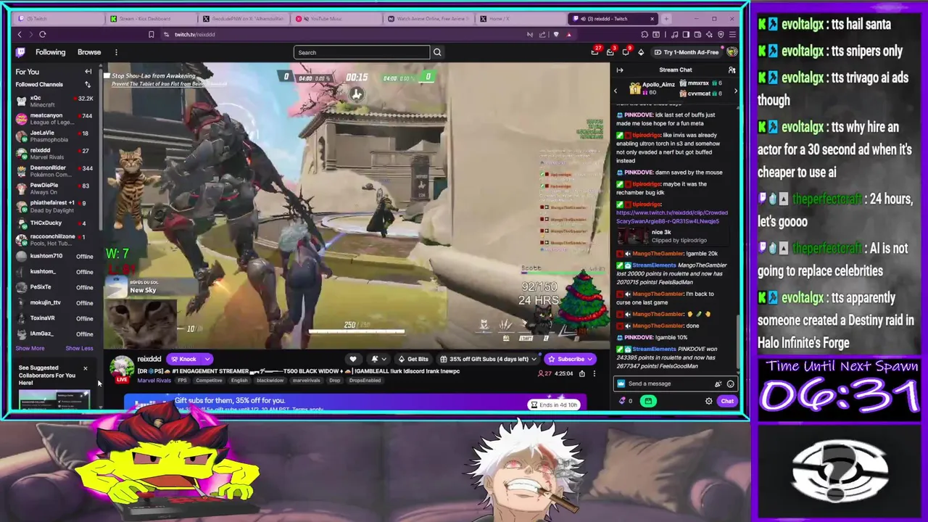The image size is (928, 522).
Task: Open the emote picker smiley icon
Action: pyautogui.click(x=730, y=384)
